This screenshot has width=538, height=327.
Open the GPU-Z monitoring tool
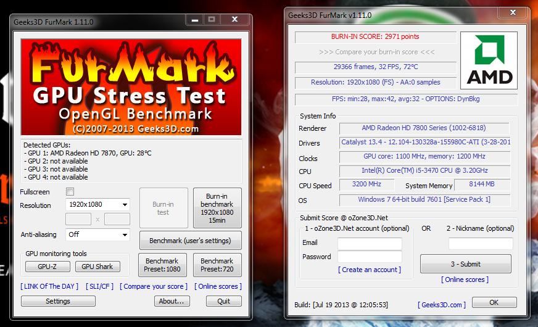pyautogui.click(x=48, y=267)
